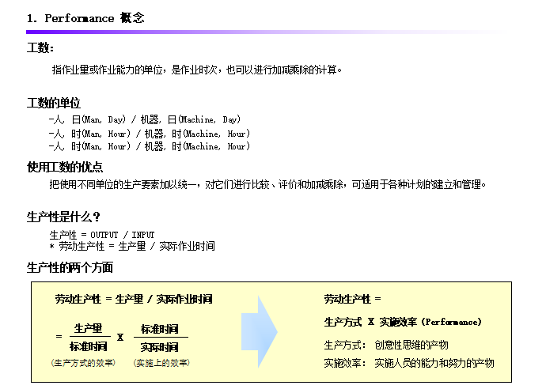The width and height of the screenshot is (546, 389).
Task: Select the heading "工数的单位"
Action: click(54, 104)
